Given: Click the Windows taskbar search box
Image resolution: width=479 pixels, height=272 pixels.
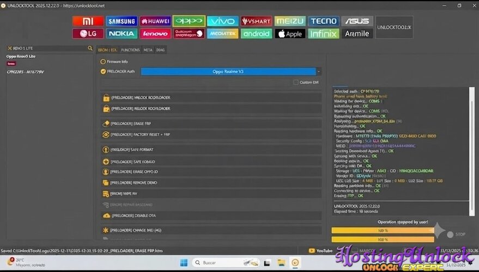Looking at the screenshot, I should 227,263.
